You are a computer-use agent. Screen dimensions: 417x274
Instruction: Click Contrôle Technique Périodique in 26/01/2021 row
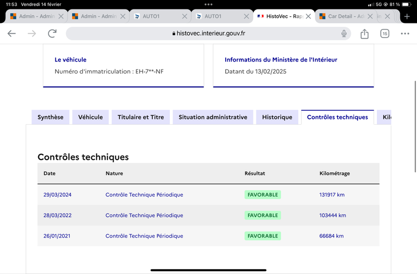(144, 236)
